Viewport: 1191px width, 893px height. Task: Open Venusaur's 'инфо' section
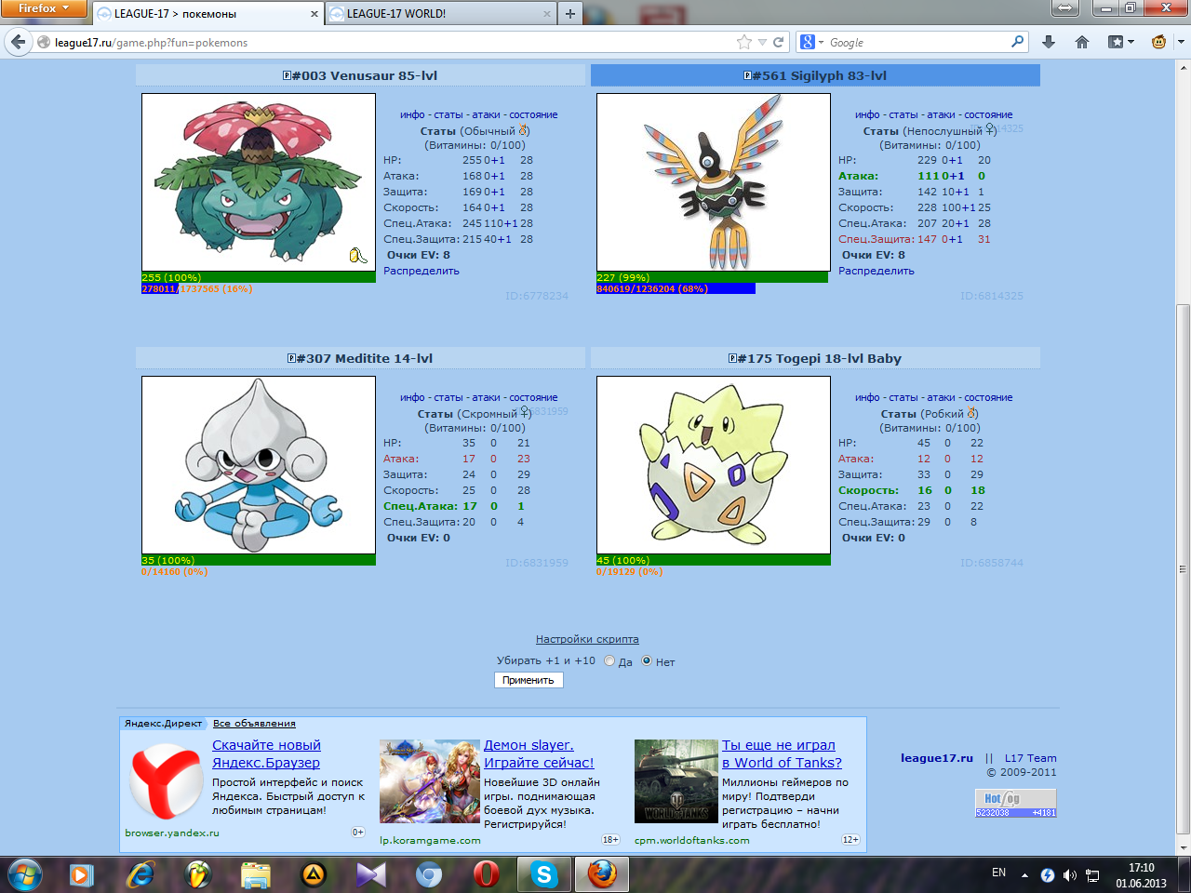[x=412, y=114]
